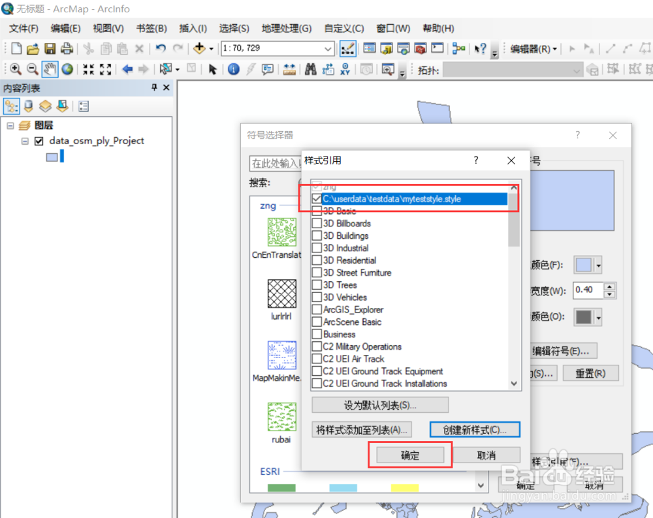Enable the 3D Industrial style
Image resolution: width=653 pixels, height=518 pixels.
[317, 248]
